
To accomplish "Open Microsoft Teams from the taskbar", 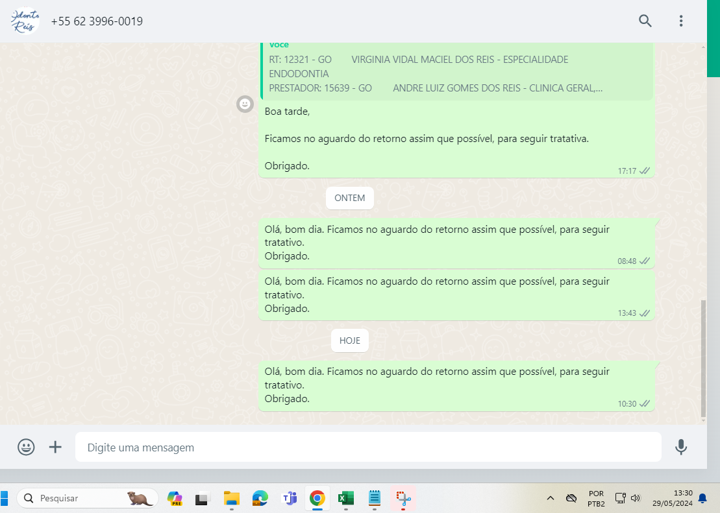I will tap(289, 498).
